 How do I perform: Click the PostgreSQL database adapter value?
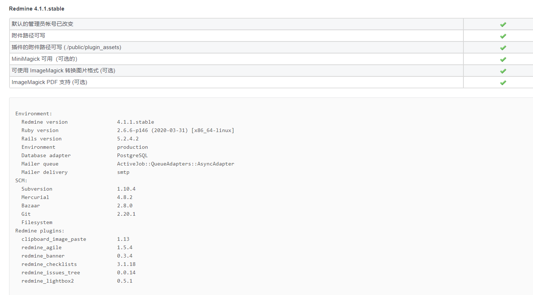tap(132, 155)
